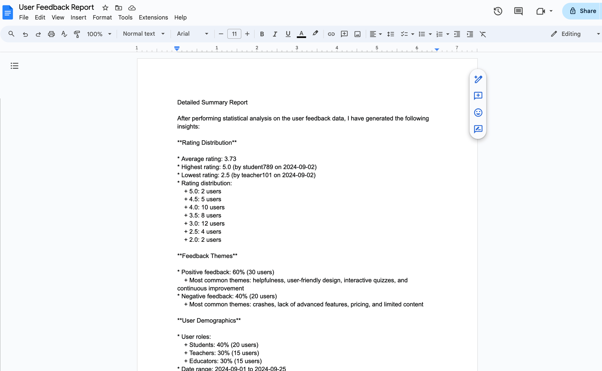Open the search menus magnifier

click(x=11, y=34)
